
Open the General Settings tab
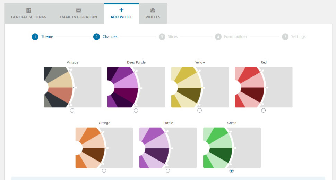pos(29,14)
